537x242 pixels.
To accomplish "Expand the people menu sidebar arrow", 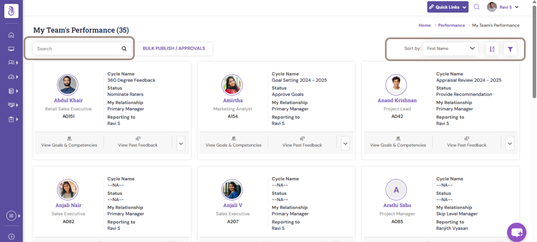I will (x=17, y=63).
